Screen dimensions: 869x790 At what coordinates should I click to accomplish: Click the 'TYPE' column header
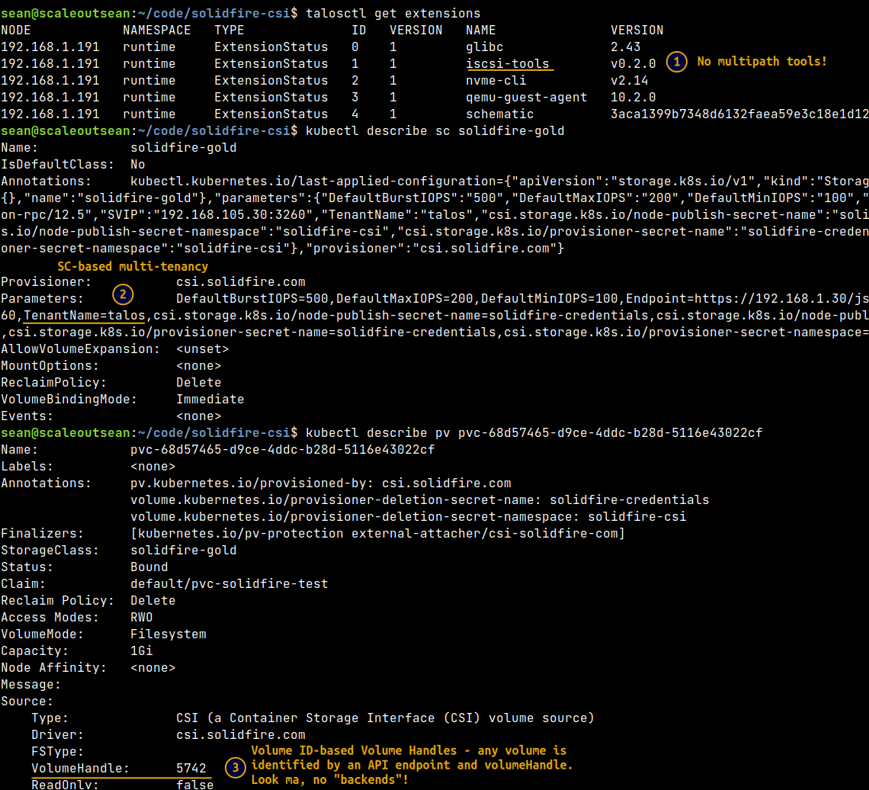pos(229,31)
